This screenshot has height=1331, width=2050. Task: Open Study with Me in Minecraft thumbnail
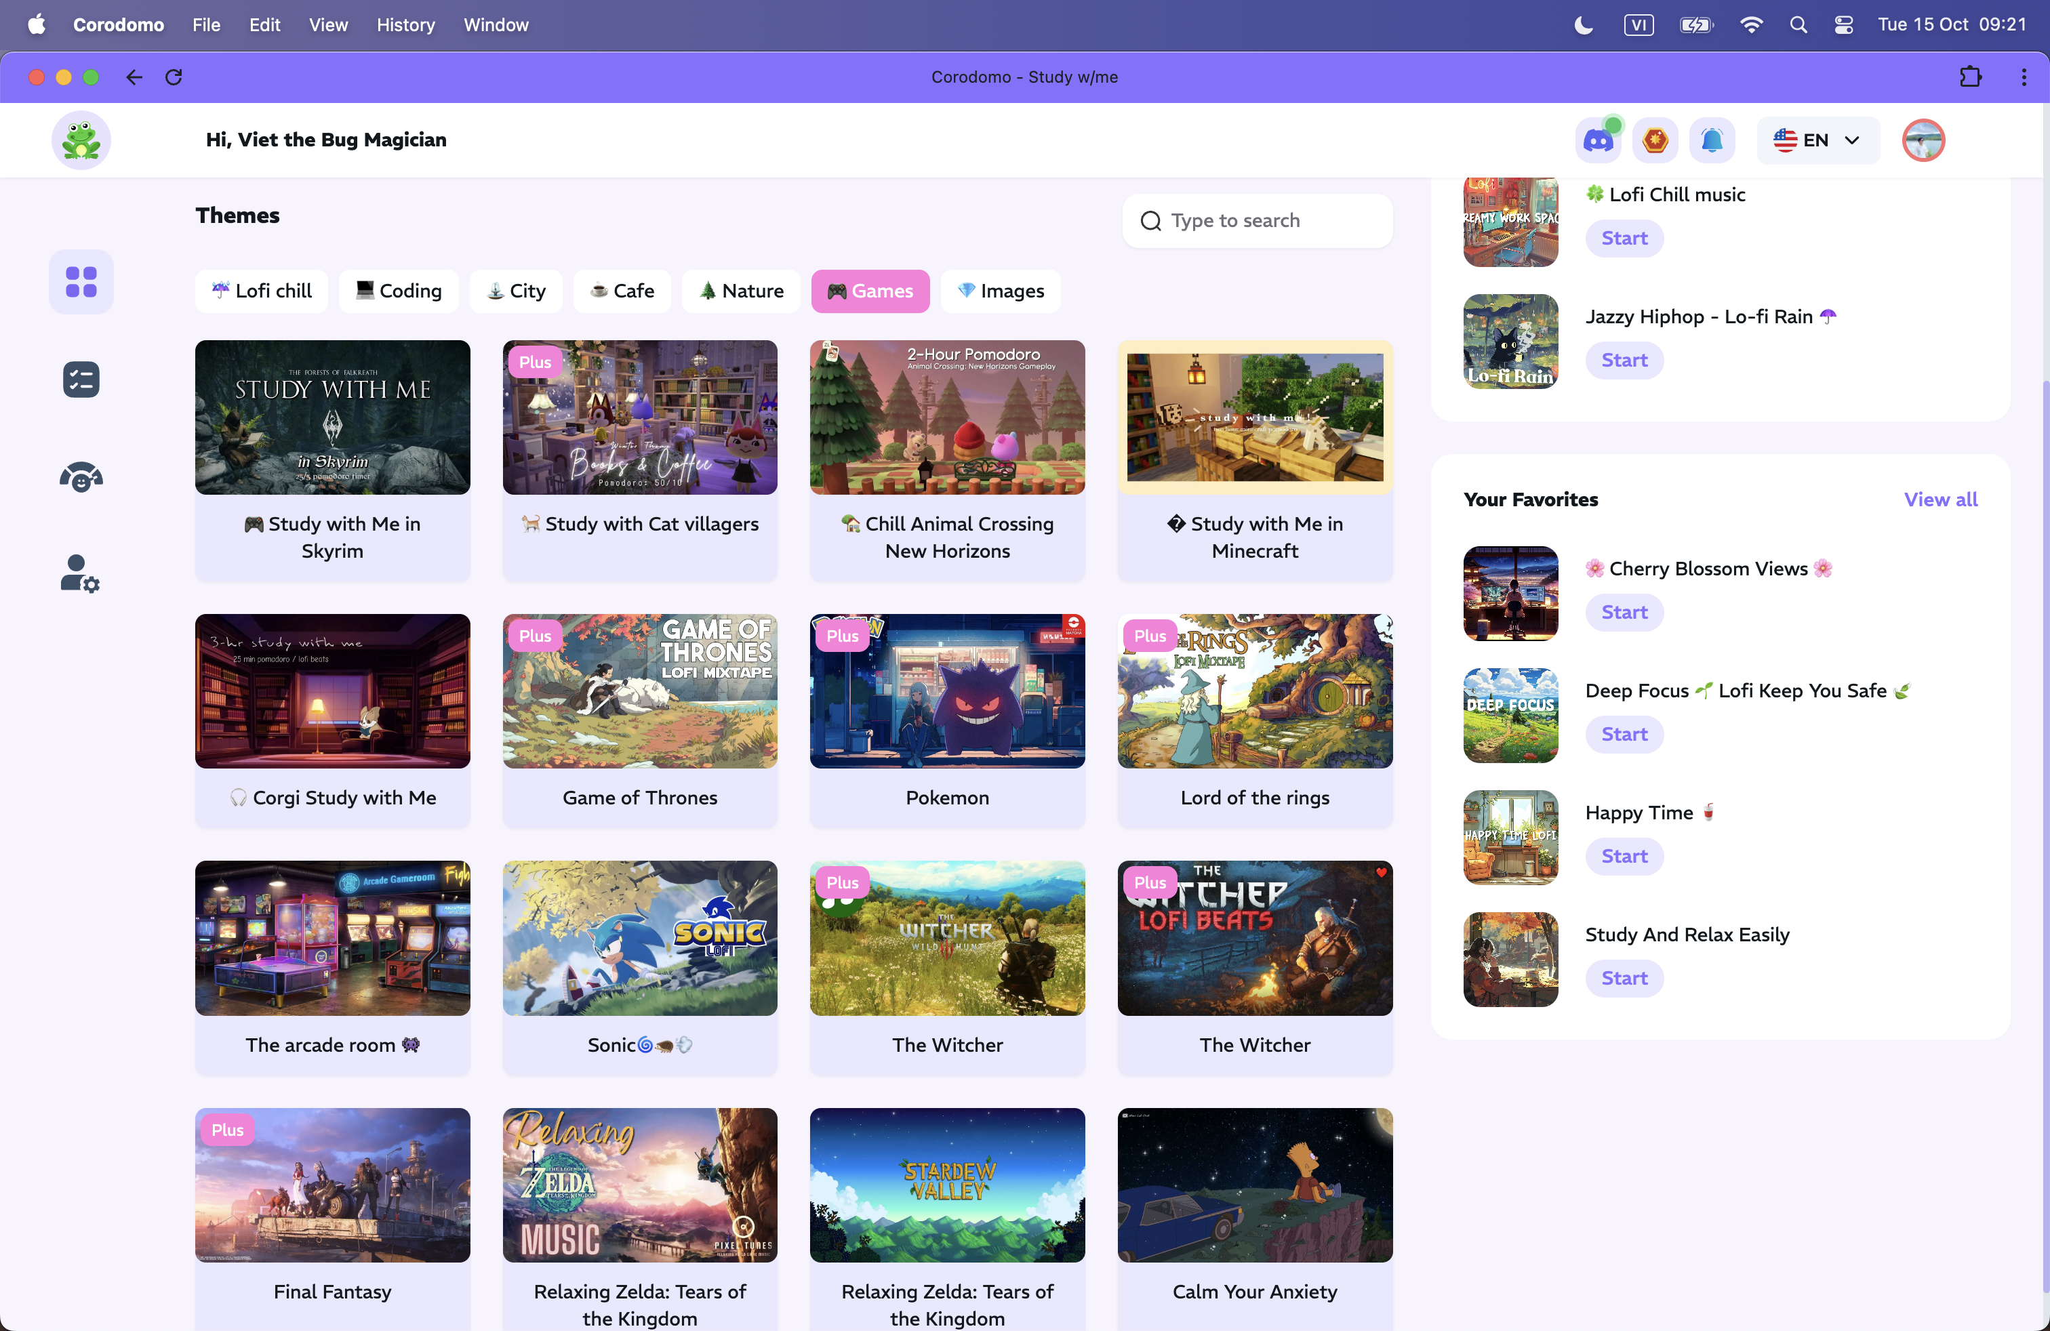point(1255,417)
